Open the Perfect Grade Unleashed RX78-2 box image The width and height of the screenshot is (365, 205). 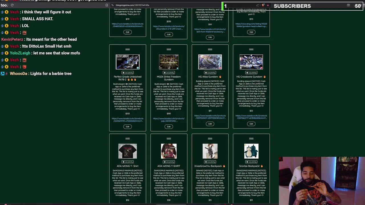point(127,62)
